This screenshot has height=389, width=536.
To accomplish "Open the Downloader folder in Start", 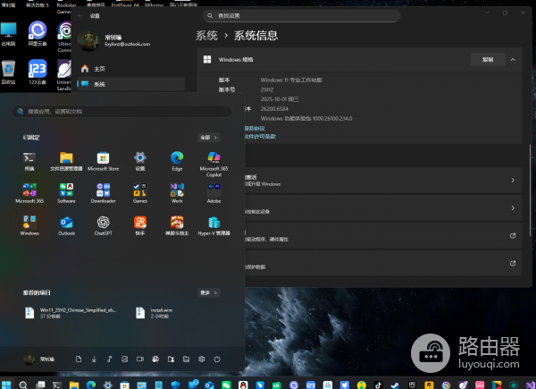I will click(104, 193).
